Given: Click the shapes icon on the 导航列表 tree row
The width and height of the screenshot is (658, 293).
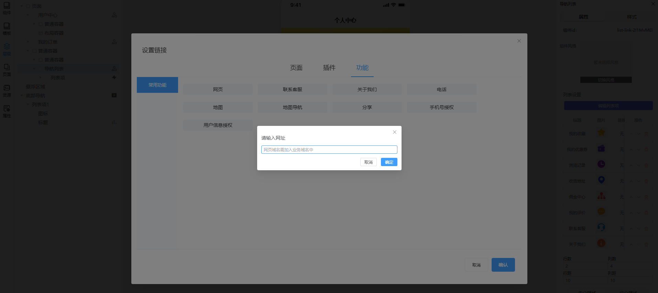Looking at the screenshot, I should [x=114, y=69].
